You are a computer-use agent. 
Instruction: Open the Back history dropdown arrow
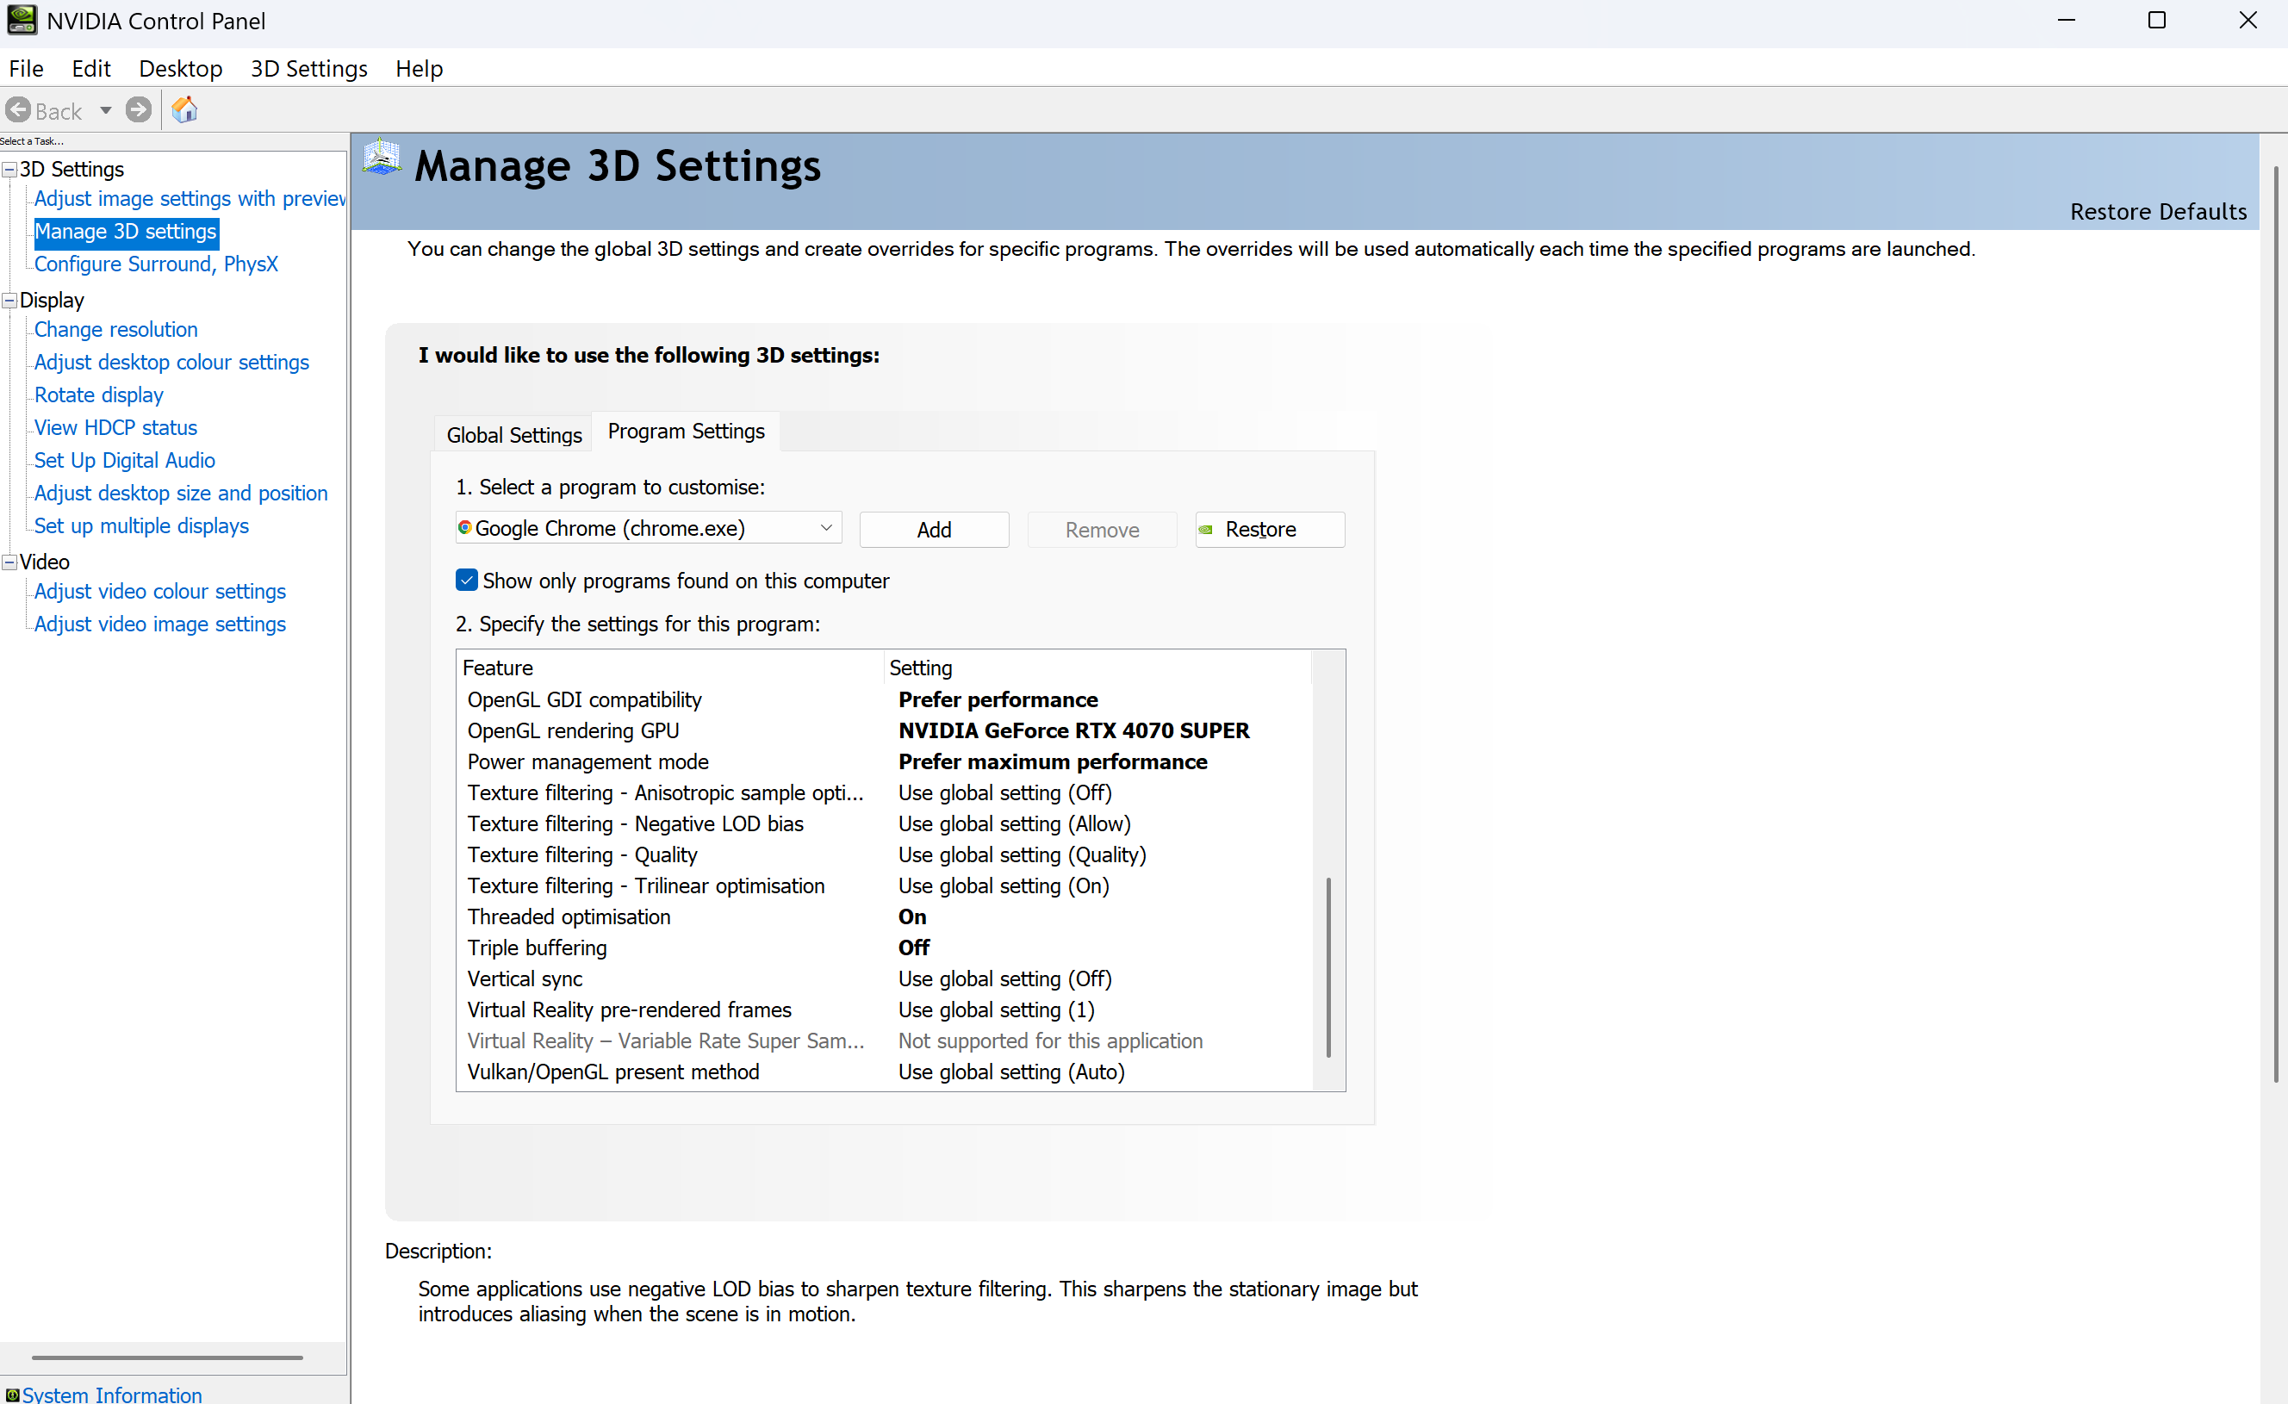click(106, 110)
